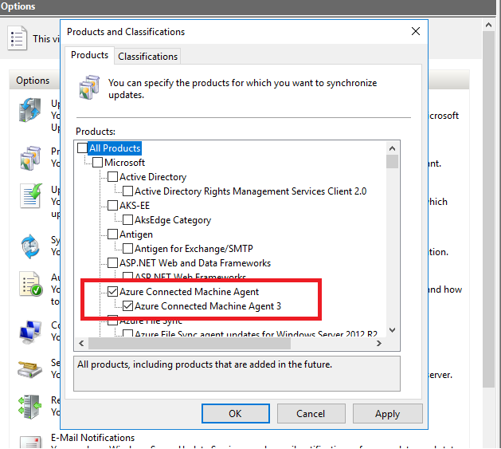Click the products list scroll up arrow
Screen dimensions: 501x449
(392, 148)
